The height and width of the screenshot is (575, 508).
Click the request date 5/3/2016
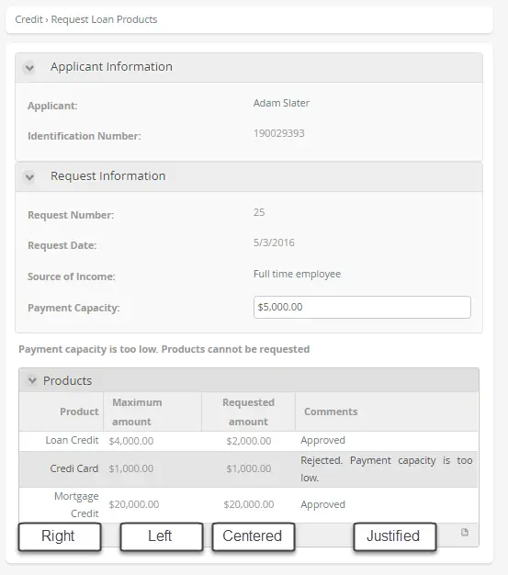(274, 242)
